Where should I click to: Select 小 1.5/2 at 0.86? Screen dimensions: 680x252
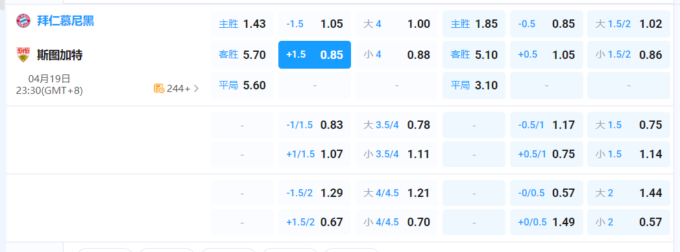(629, 54)
